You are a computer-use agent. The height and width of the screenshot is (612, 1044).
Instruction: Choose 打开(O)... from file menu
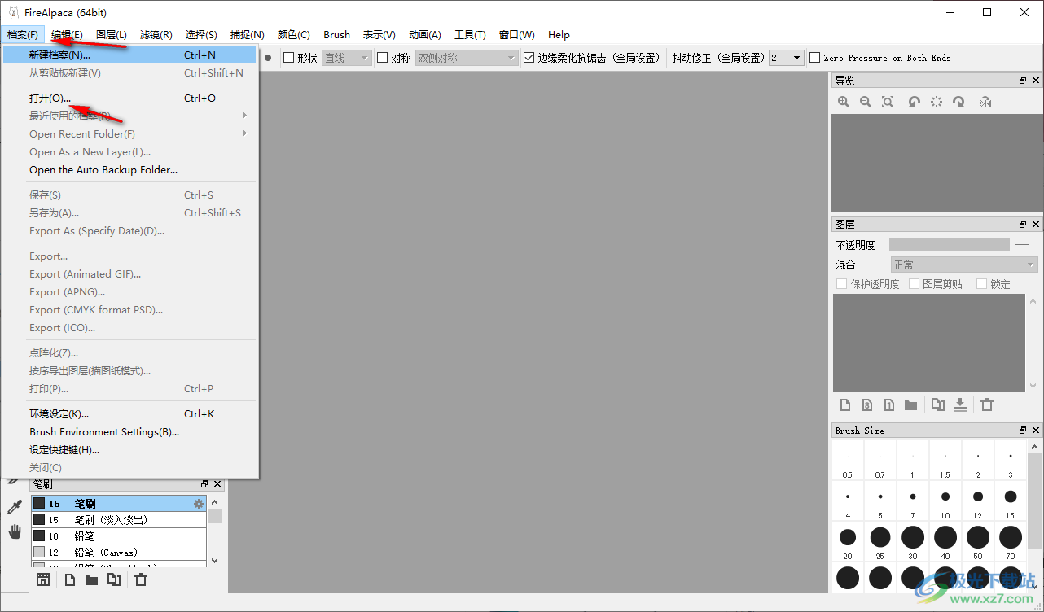click(x=129, y=98)
